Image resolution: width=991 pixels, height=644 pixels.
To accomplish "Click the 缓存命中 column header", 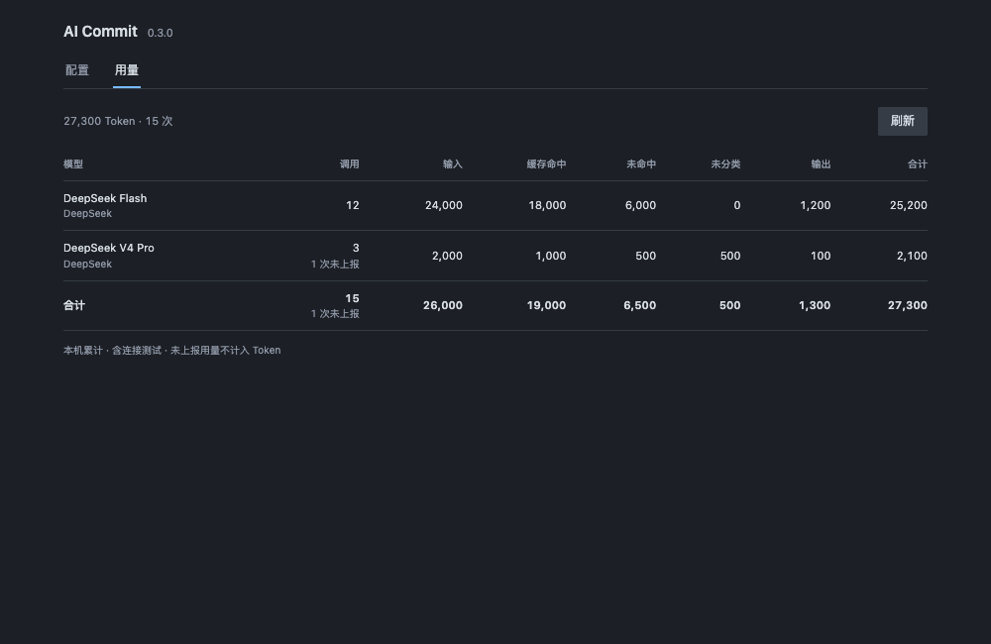I will pyautogui.click(x=546, y=163).
